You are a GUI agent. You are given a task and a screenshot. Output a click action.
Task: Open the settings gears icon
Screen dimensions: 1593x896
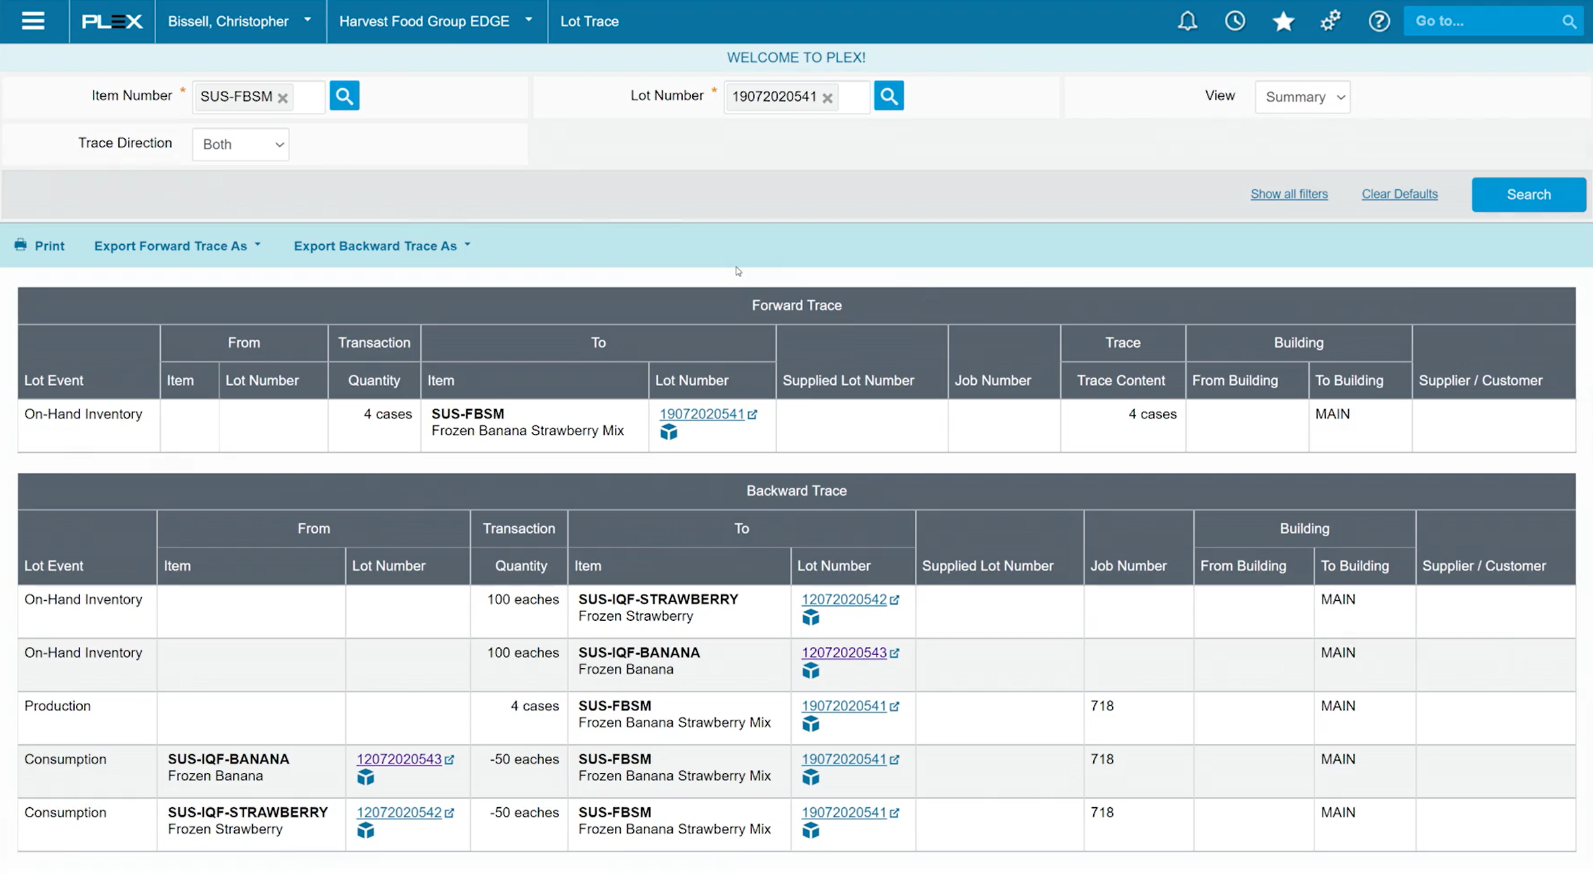click(x=1331, y=21)
